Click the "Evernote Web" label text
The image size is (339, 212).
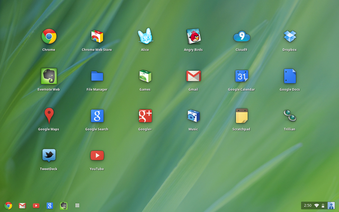click(49, 90)
